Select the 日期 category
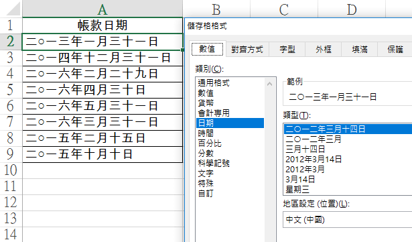 (230, 123)
